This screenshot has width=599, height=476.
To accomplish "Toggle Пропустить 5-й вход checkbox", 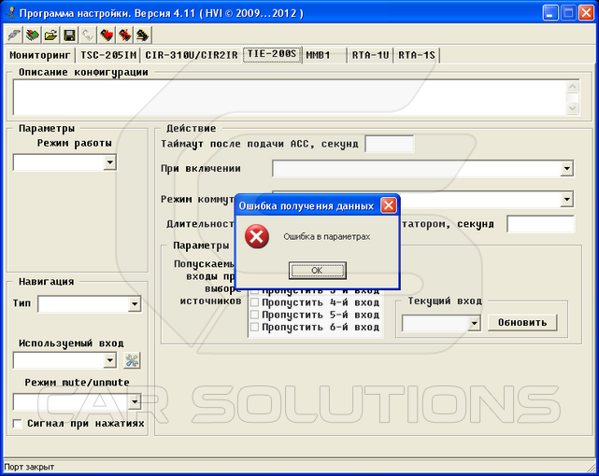I will [254, 315].
